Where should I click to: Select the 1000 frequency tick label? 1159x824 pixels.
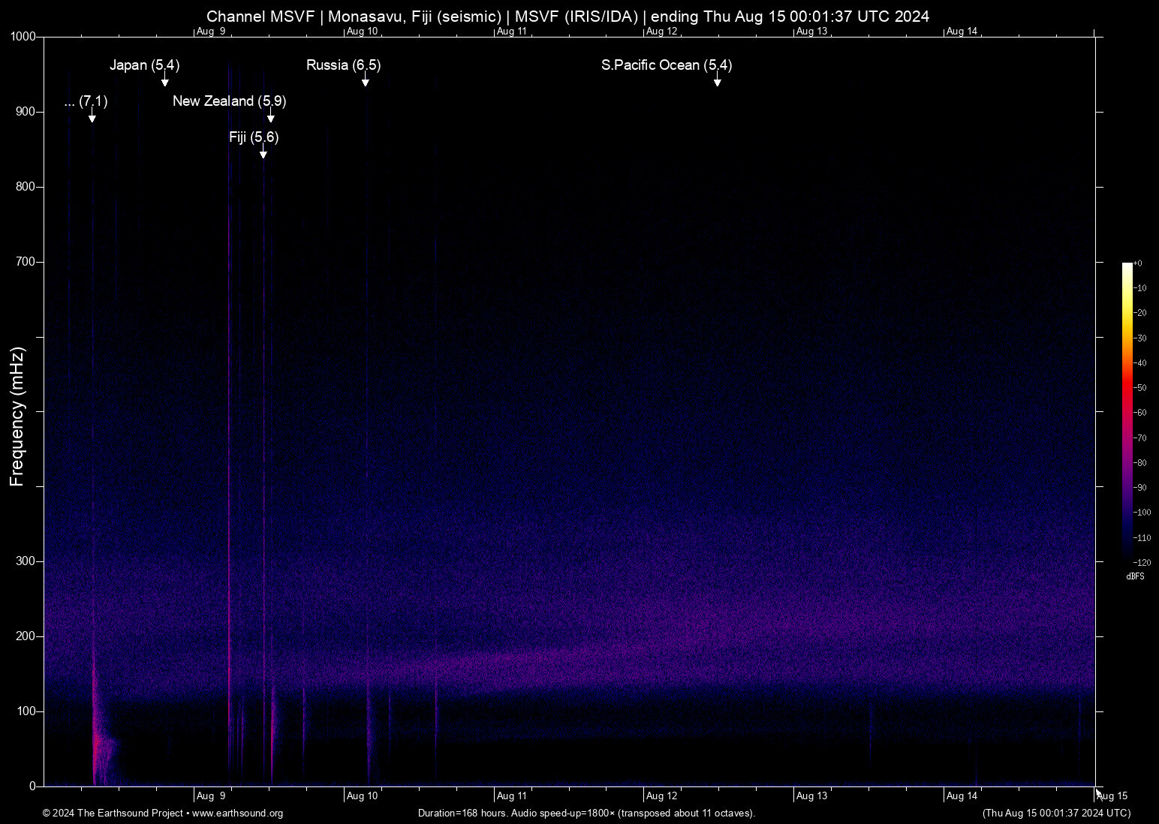click(x=22, y=35)
